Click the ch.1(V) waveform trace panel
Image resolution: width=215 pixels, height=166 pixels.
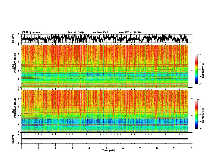coord(106,39)
